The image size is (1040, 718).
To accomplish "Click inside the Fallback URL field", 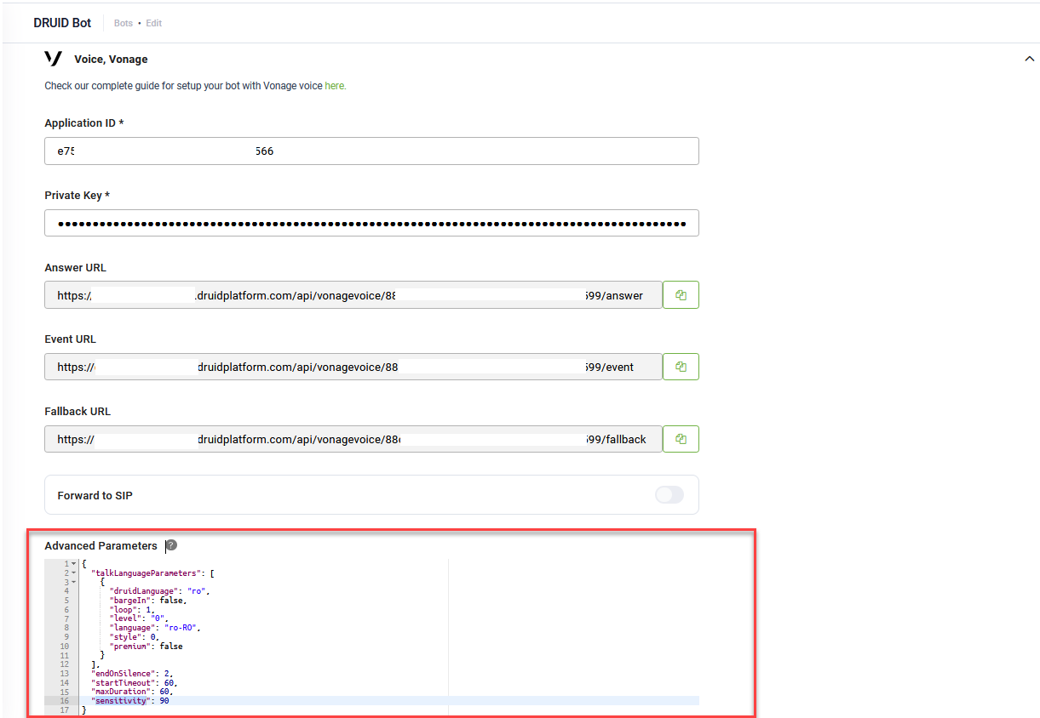I will click(353, 439).
